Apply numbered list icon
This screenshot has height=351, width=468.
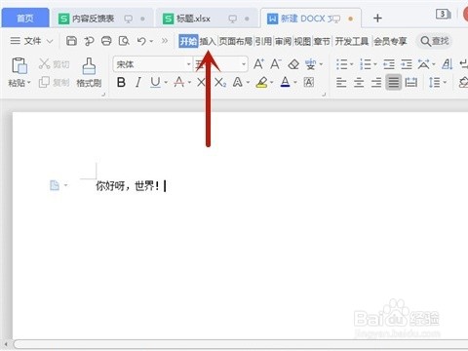[x=366, y=64]
